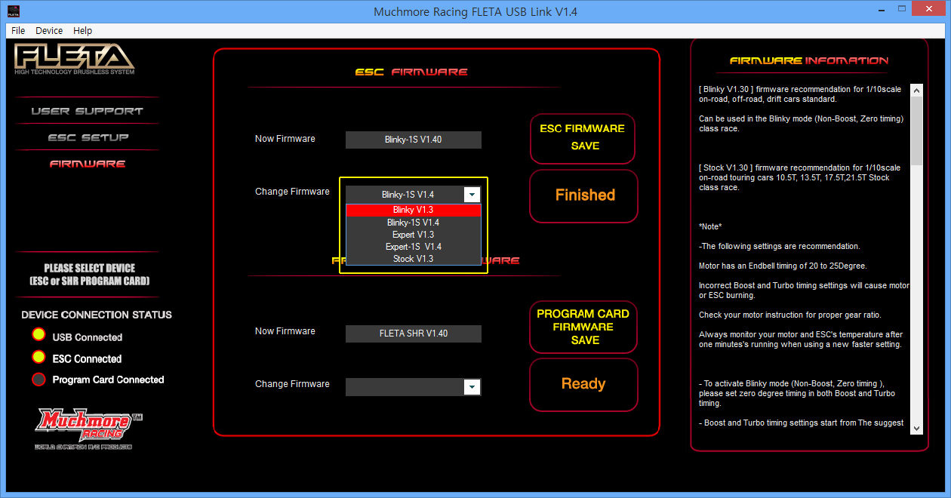This screenshot has height=498, width=951.
Task: Click Program Card section Change Firmware label
Action: pos(292,384)
